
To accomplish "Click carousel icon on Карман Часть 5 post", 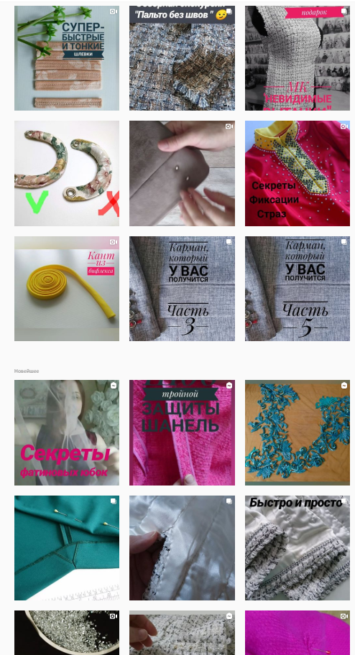I will [344, 241].
